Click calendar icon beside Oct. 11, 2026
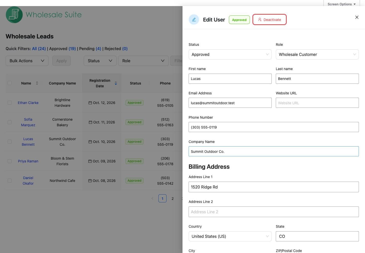 tap(90, 122)
